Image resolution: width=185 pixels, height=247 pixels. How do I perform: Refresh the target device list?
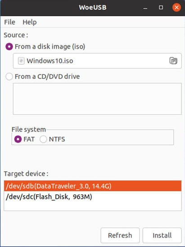pyautogui.click(x=120, y=235)
